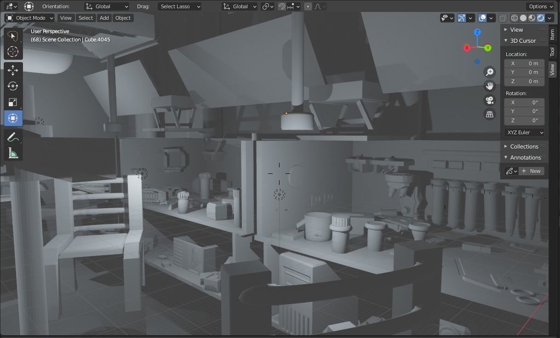Open the Select menu
The height and width of the screenshot is (338, 560).
pos(86,18)
